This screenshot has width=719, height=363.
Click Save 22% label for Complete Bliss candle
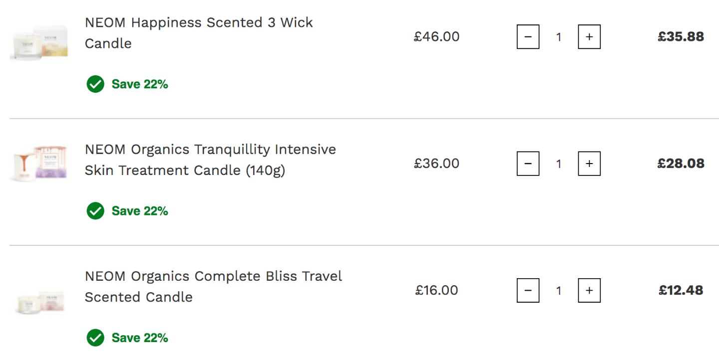coord(140,338)
